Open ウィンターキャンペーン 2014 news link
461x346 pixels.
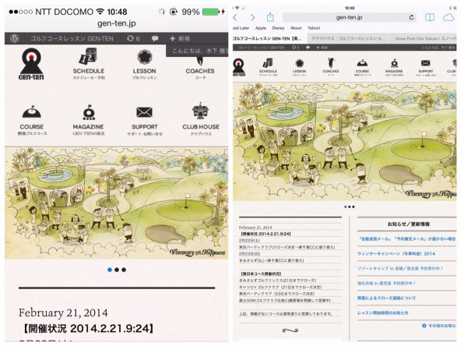(396, 253)
